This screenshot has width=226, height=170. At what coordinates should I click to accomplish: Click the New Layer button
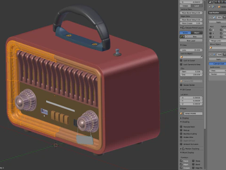pyautogui.click(x=191, y=41)
